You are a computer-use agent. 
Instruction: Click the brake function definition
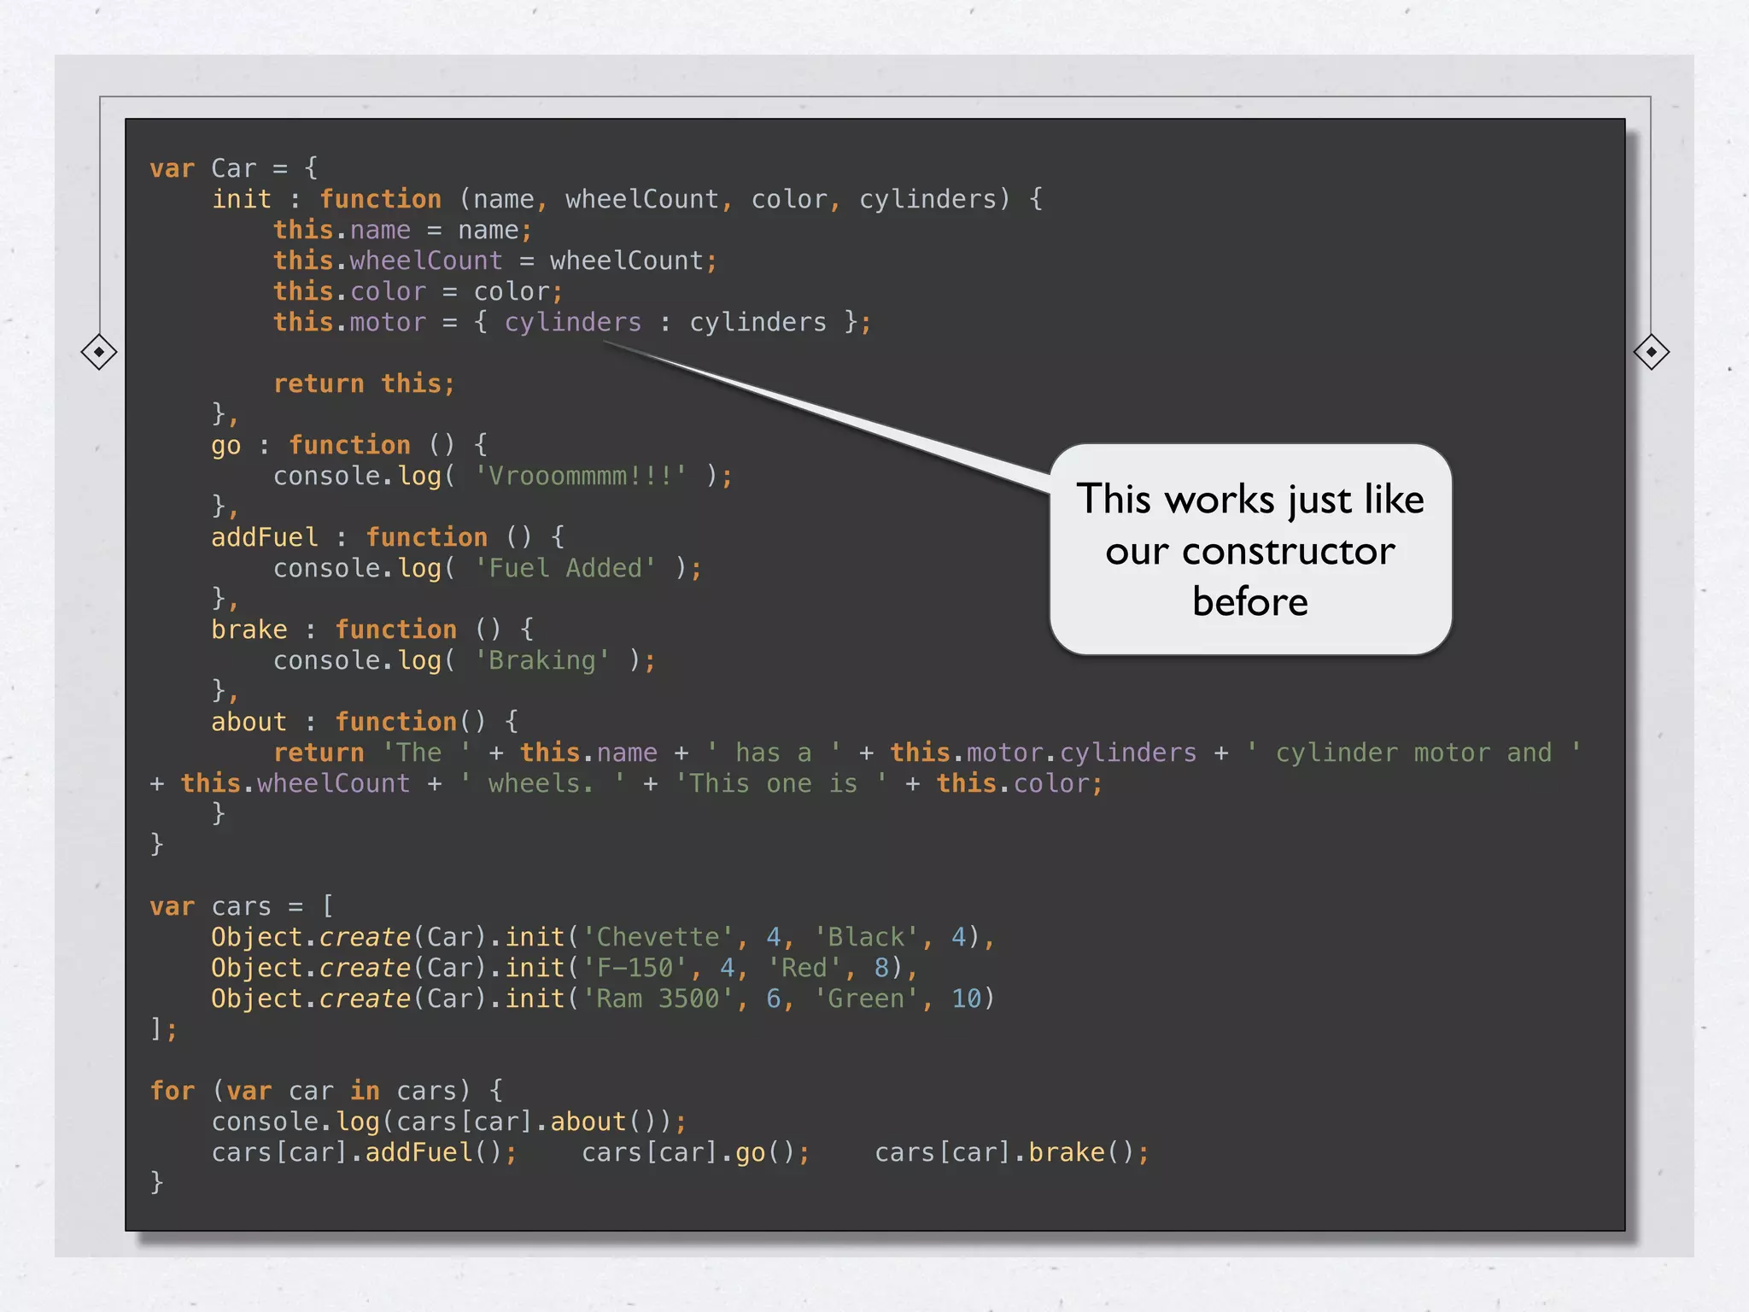pyautogui.click(x=371, y=630)
